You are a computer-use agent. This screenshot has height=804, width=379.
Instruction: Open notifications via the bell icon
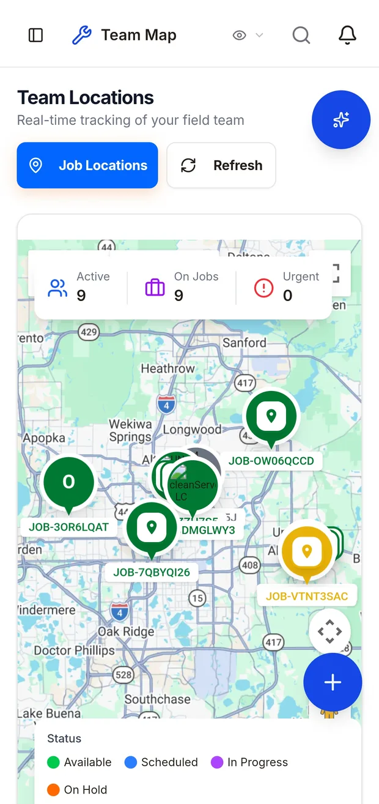347,35
